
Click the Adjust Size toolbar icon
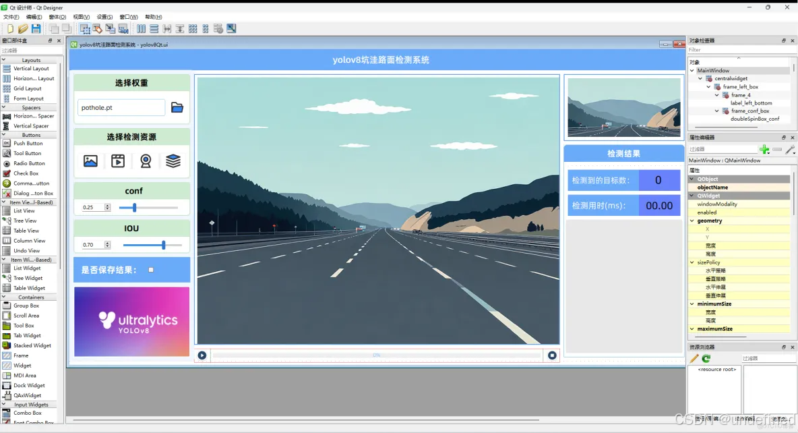232,29
